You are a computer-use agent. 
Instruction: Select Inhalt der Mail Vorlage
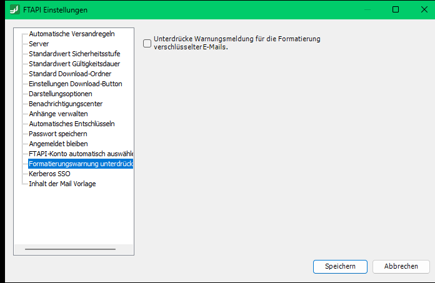[62, 184]
